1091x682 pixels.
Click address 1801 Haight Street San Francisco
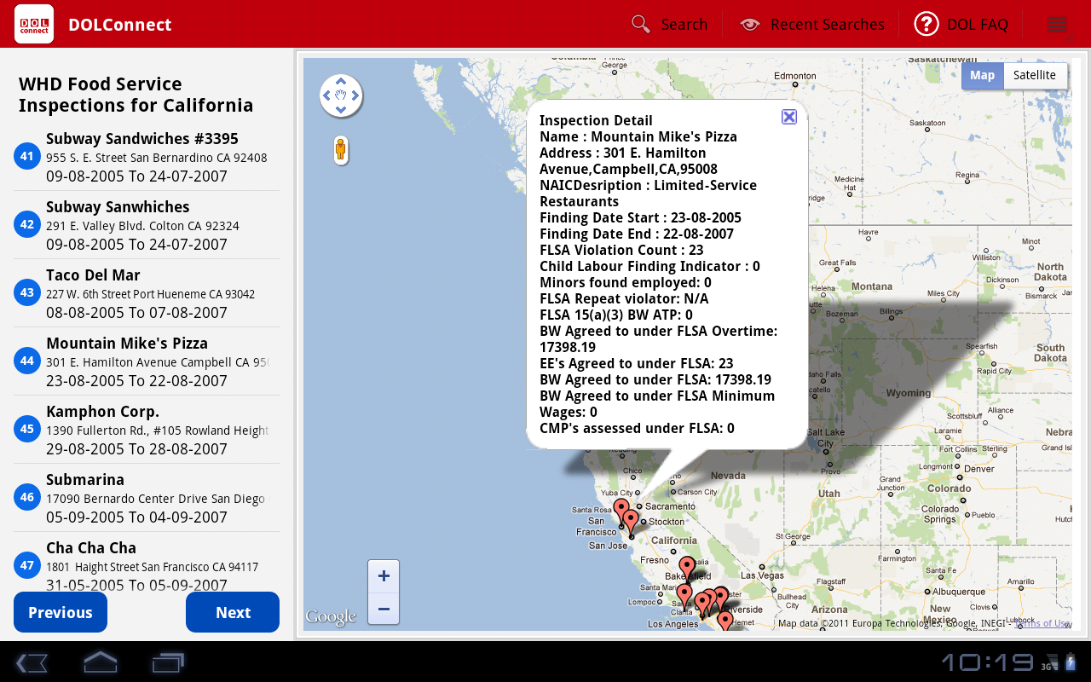pos(152,567)
